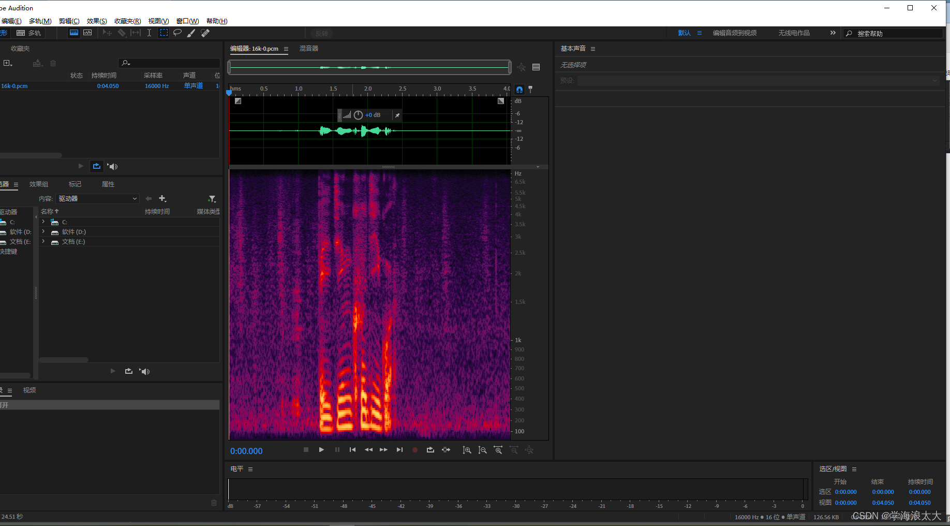The height and width of the screenshot is (526, 950).
Task: Switch to 多轨 multitrack view
Action: coord(29,33)
